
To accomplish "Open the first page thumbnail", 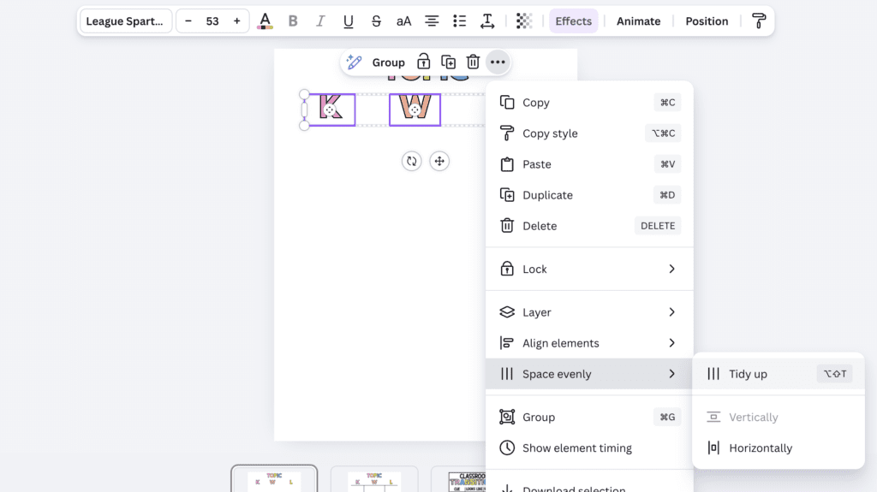I will click(x=274, y=479).
